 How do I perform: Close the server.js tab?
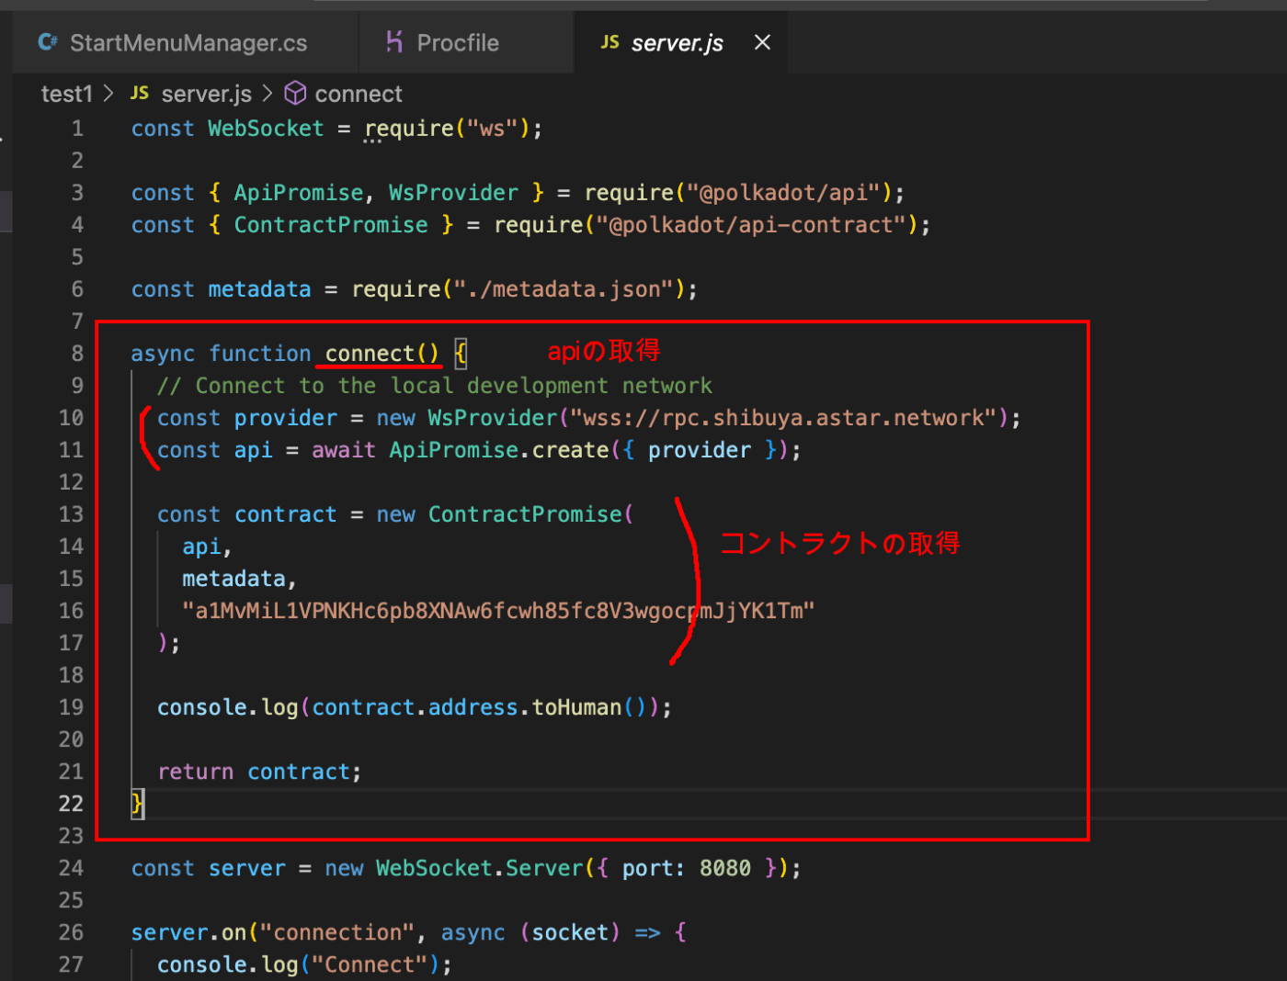[x=762, y=42]
